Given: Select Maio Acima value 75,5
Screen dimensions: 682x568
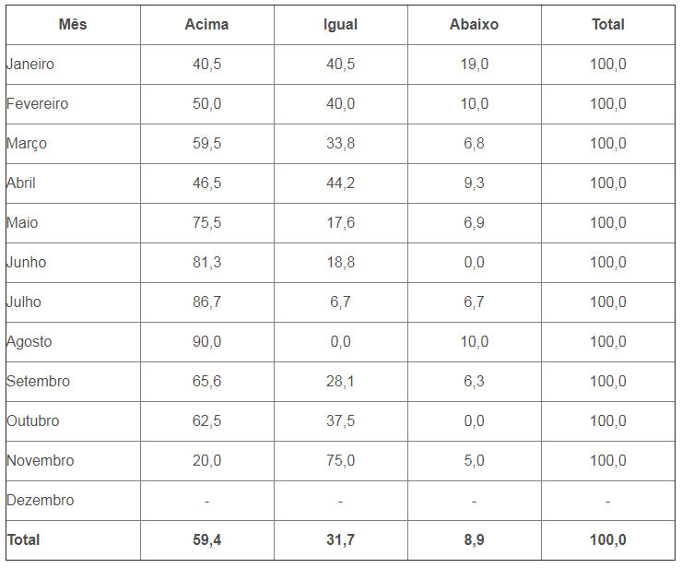Looking at the screenshot, I should pos(206,223).
